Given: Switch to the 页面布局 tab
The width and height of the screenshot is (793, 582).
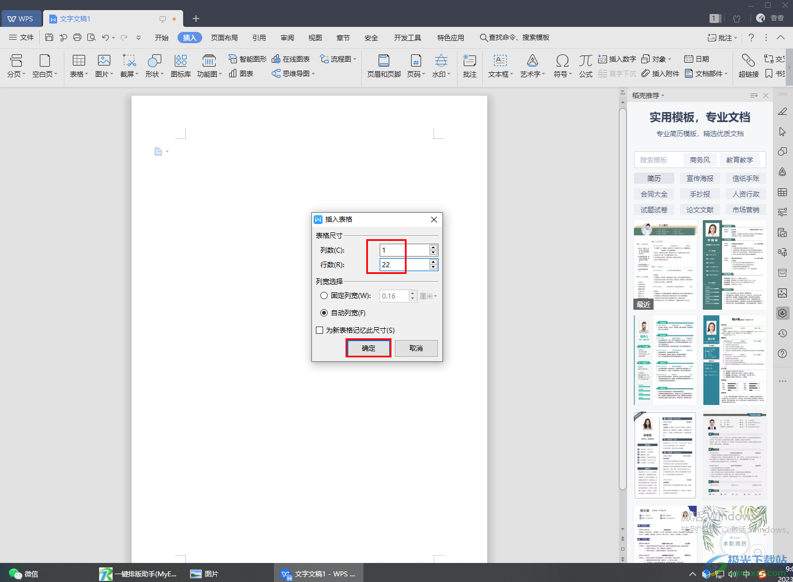Looking at the screenshot, I should point(225,38).
